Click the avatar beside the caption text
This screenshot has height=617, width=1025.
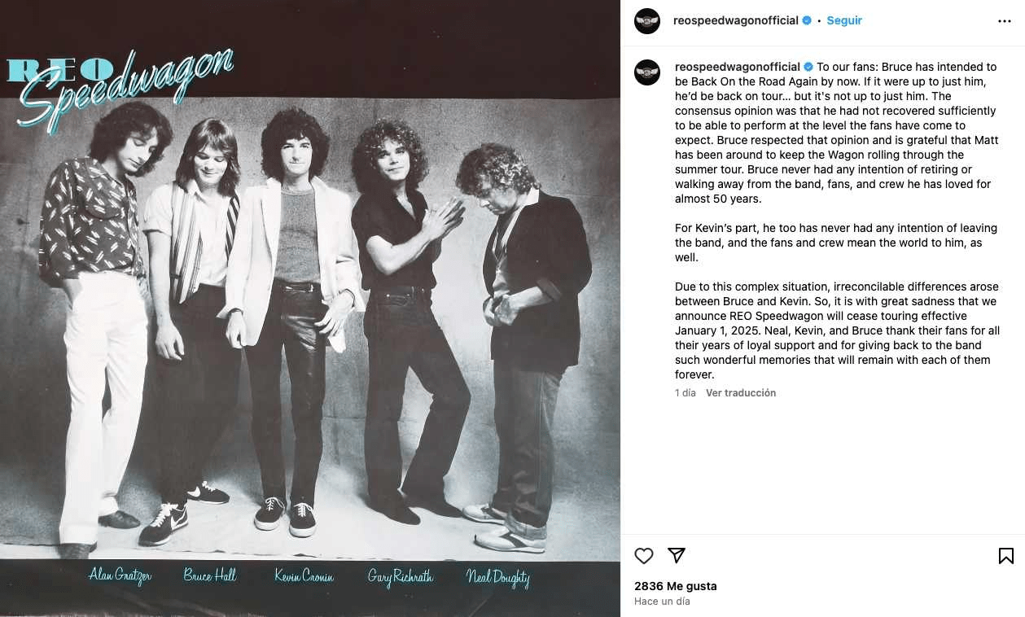[x=647, y=72]
